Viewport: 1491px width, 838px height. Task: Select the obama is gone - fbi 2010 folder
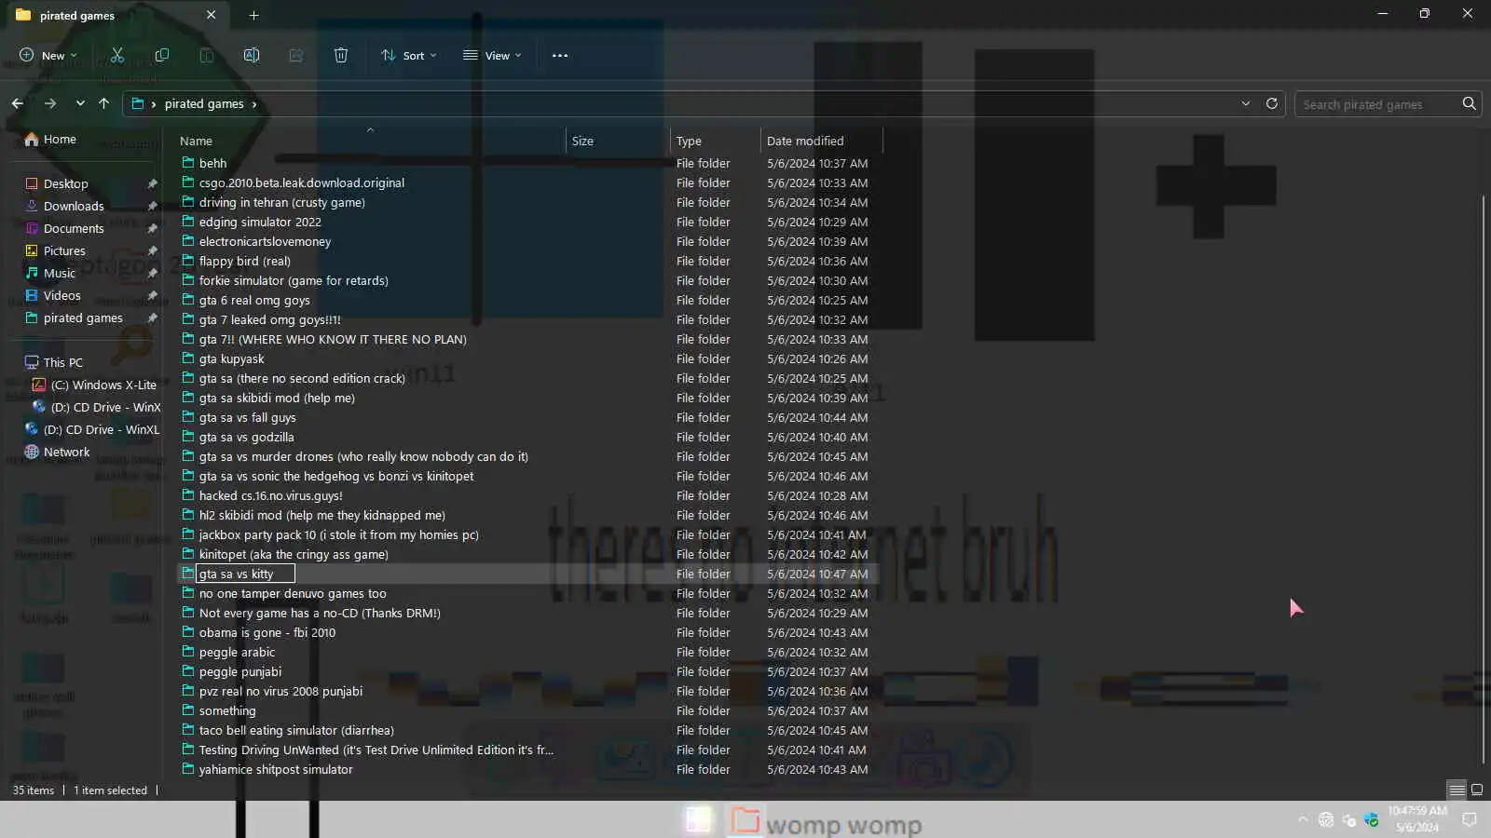(267, 632)
